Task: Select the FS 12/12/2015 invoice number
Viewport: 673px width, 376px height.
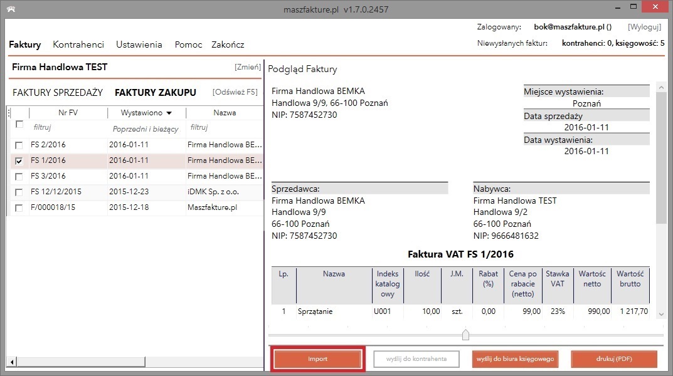Action: (56, 192)
